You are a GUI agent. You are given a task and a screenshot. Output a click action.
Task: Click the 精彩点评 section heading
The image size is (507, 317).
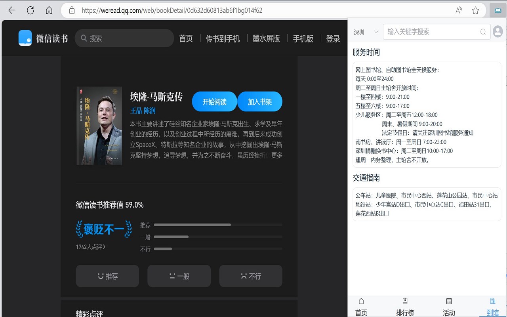(90, 313)
